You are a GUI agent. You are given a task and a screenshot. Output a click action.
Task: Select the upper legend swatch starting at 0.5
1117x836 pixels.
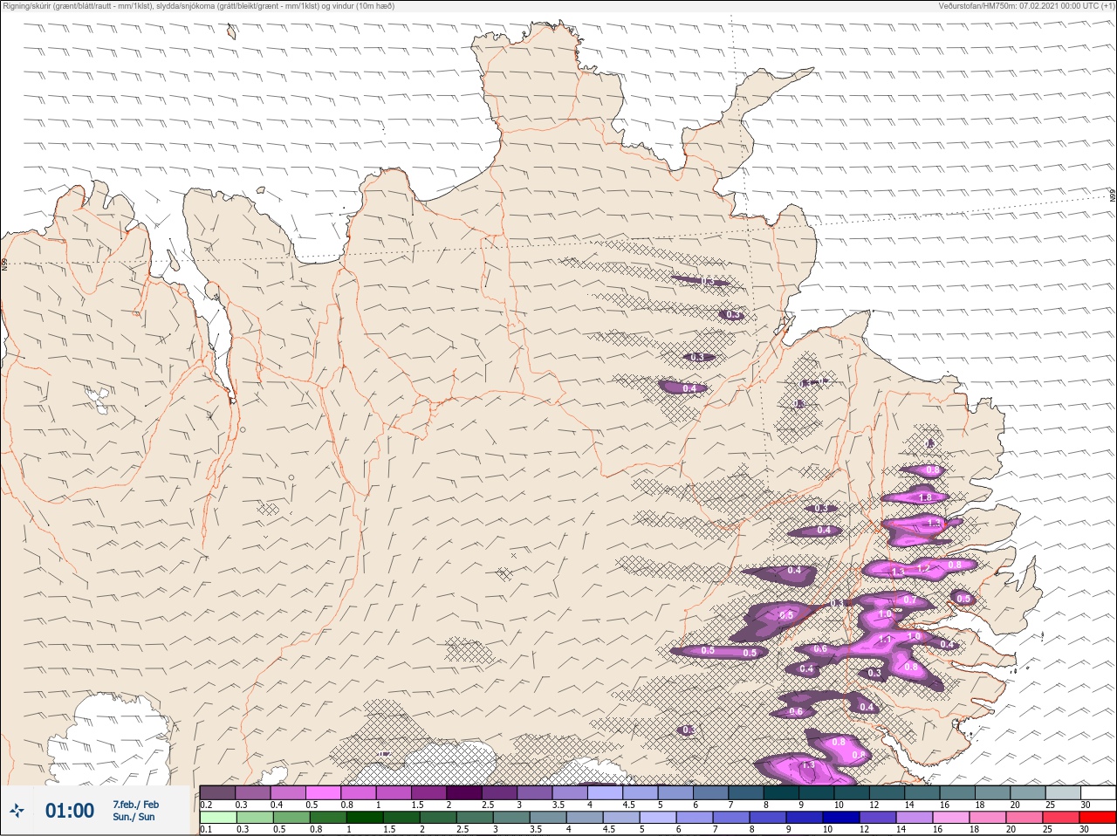324,792
